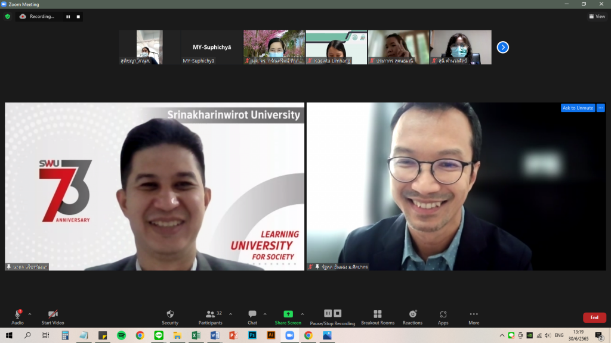The width and height of the screenshot is (611, 343).
Task: Open Task View on the taskbar
Action: click(x=45, y=335)
